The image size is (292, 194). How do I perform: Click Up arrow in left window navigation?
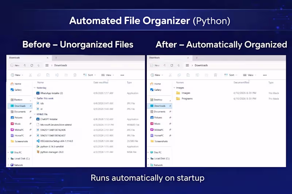click(x=24, y=66)
